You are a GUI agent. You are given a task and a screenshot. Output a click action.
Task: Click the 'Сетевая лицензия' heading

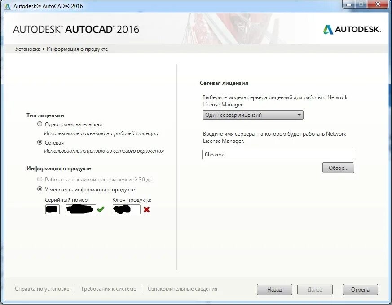click(x=224, y=83)
